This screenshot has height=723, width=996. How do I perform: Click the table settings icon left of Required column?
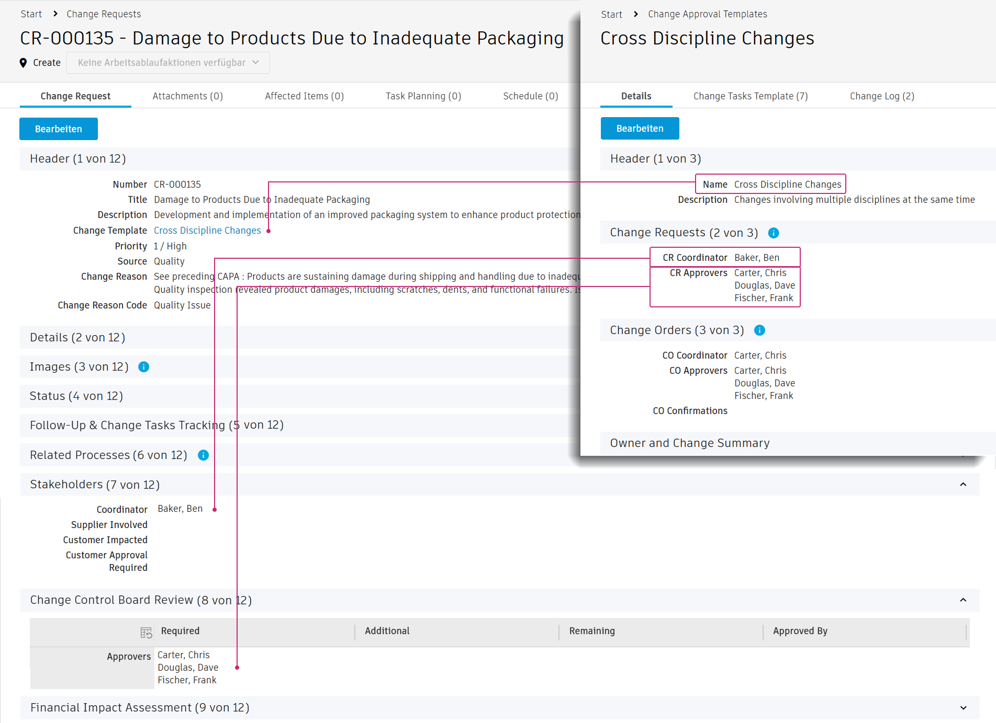(x=146, y=633)
